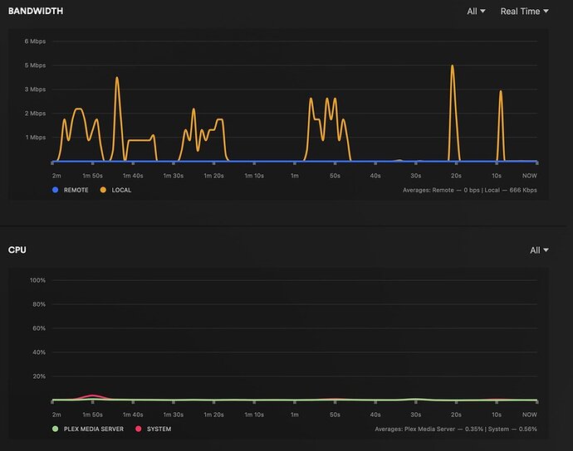Screen dimensions: 573x451
Task: Click the bandwidth chart 1m time label
Action: (x=295, y=176)
